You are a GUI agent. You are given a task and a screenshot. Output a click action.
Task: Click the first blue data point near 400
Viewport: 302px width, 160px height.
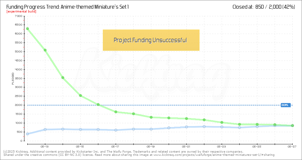(x=28, y=134)
